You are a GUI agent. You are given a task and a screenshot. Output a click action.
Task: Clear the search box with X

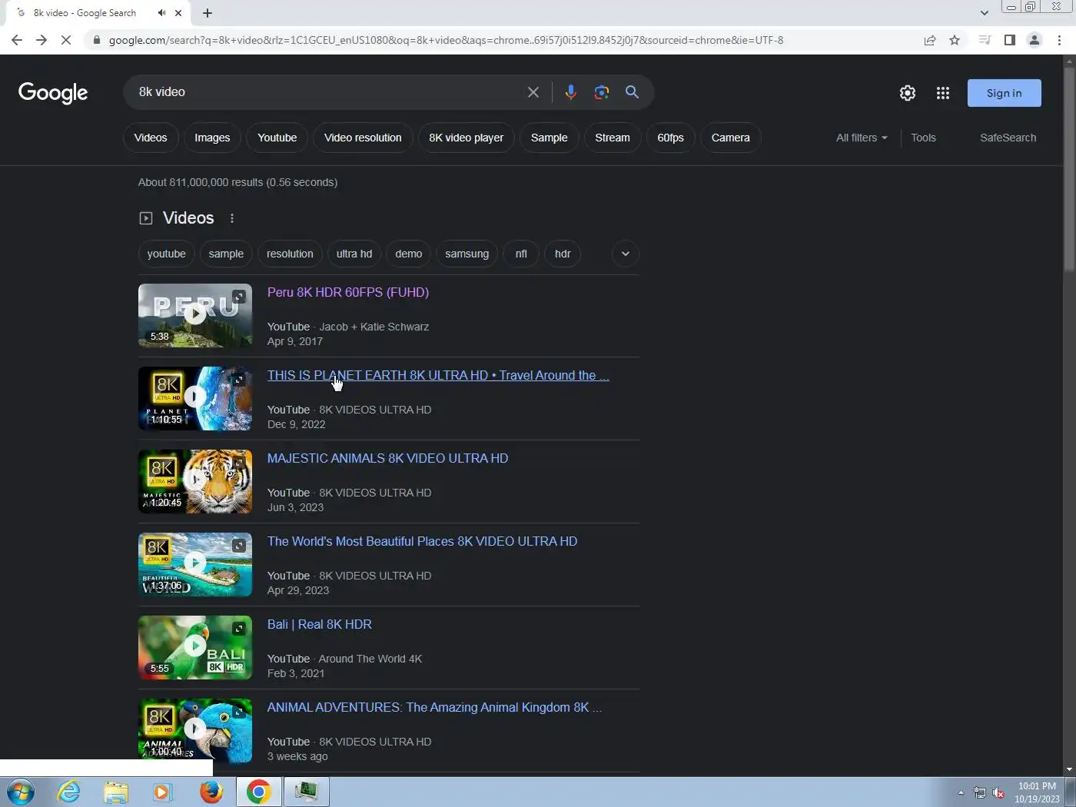[533, 92]
